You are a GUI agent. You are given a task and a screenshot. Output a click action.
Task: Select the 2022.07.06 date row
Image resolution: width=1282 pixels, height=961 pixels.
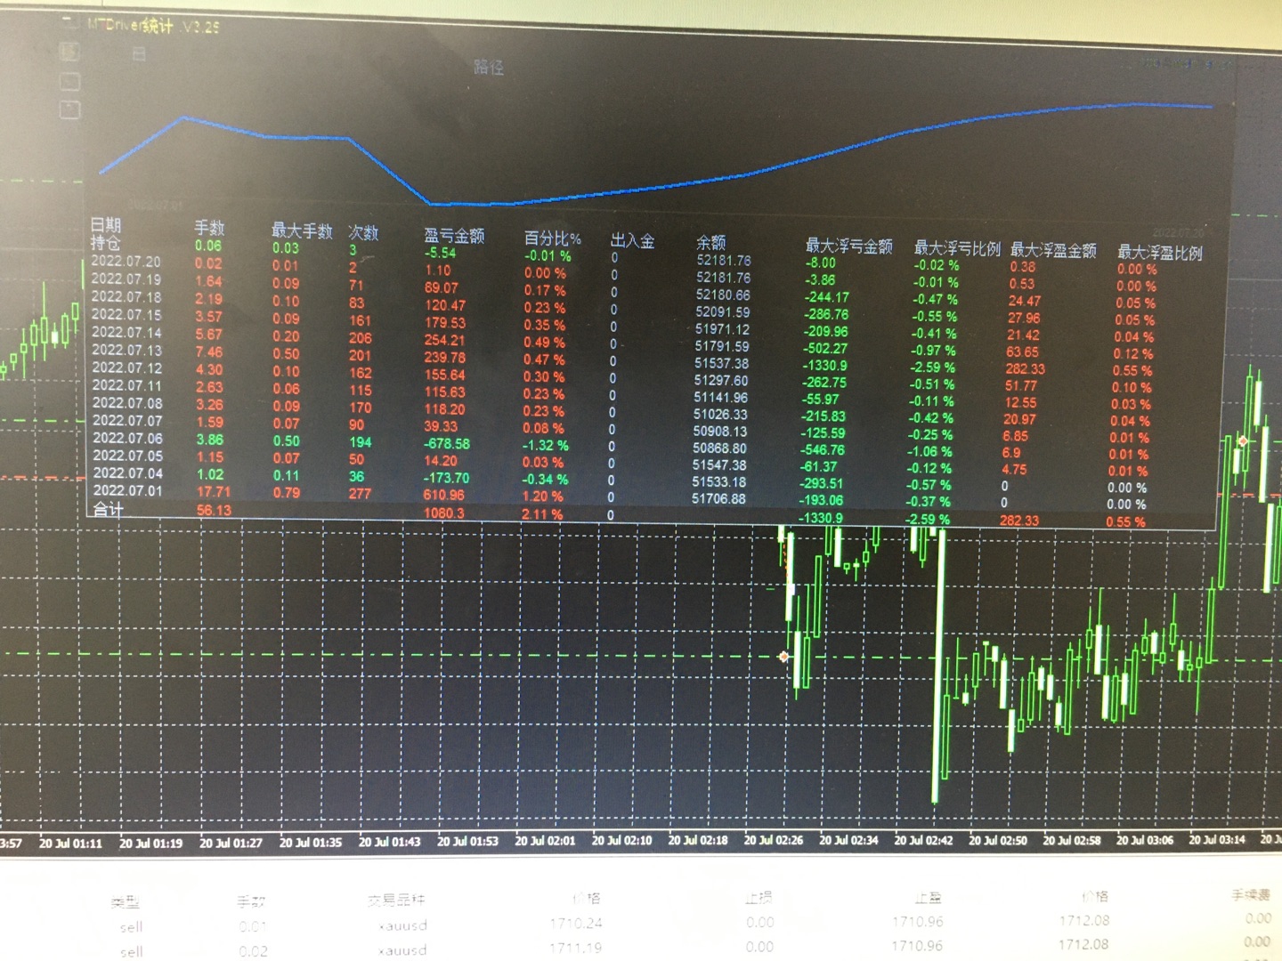[x=128, y=438]
